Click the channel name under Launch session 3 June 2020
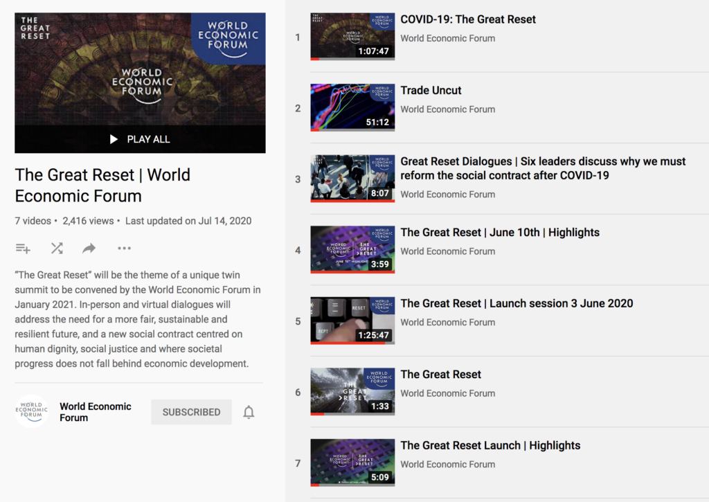This screenshot has width=709, height=502. click(x=448, y=323)
